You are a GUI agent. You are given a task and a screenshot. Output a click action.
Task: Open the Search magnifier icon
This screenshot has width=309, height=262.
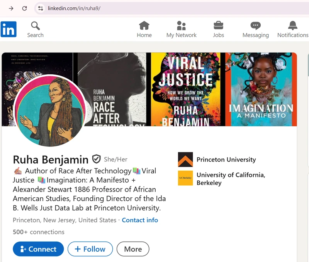[x=35, y=25]
